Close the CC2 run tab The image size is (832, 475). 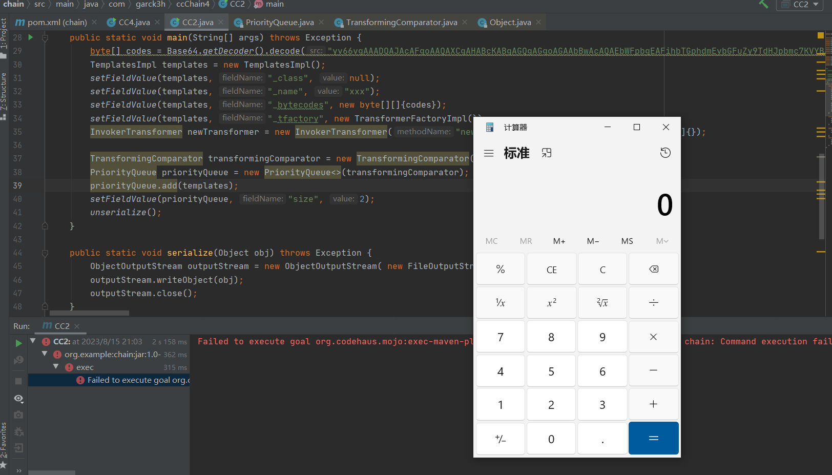[77, 326]
